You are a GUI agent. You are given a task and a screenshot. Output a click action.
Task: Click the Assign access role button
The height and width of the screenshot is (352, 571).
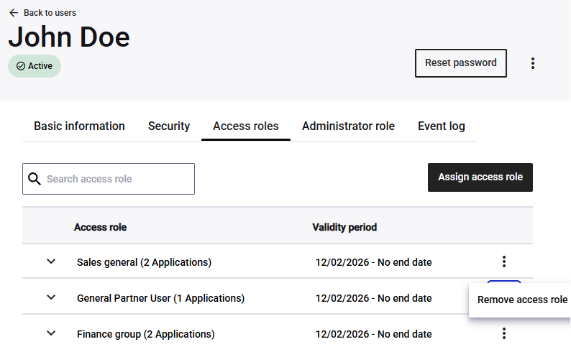pyautogui.click(x=480, y=177)
